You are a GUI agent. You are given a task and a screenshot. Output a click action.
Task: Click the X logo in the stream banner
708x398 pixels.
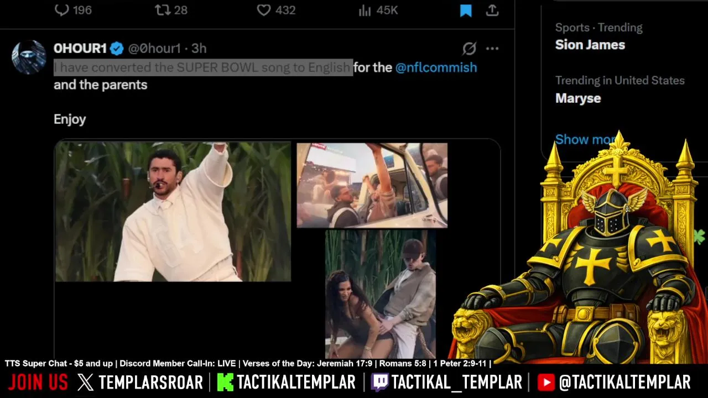(85, 382)
